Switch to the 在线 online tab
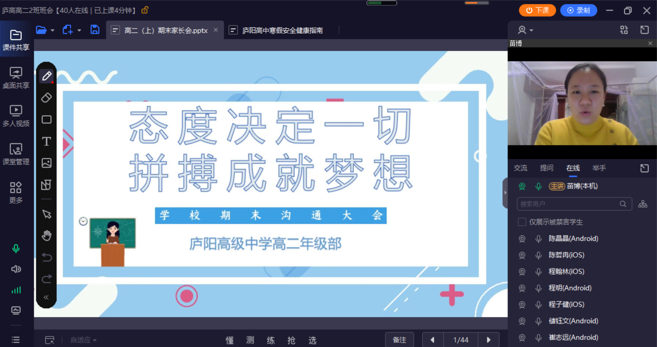Viewport: 657px width, 347px height. click(x=573, y=168)
